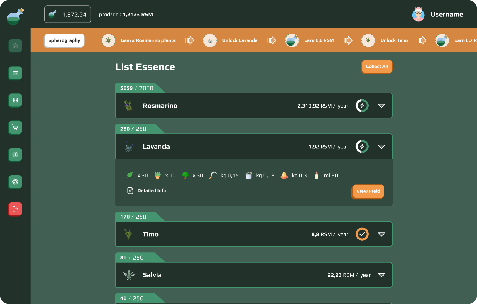Toggle the Rosmarino lightning boost icon
477x304 pixels.
point(362,106)
